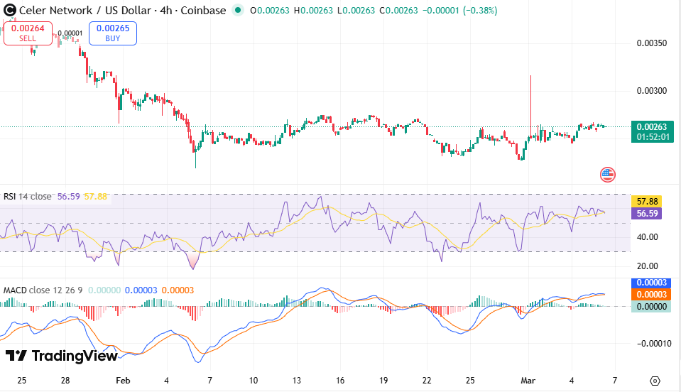The width and height of the screenshot is (681, 392).
Task: Open chart settings gear at bottom right
Action: [x=655, y=381]
